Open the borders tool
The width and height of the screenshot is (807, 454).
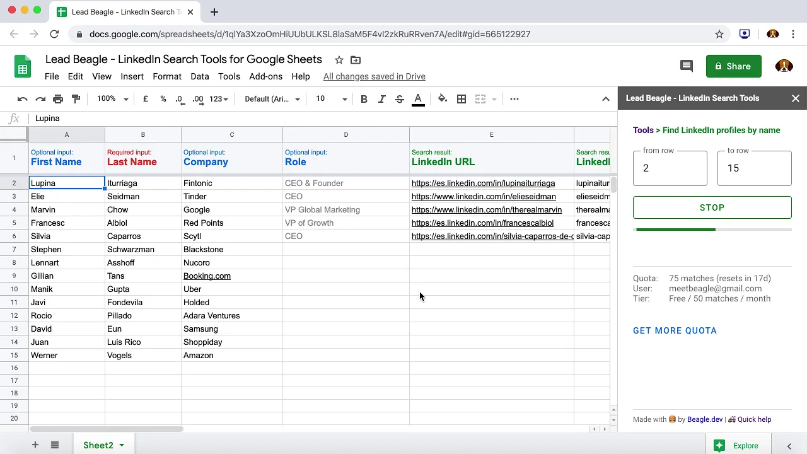click(x=462, y=99)
